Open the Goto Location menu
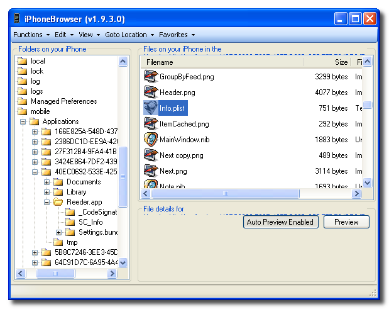This screenshot has width=389, height=309. pos(129,35)
